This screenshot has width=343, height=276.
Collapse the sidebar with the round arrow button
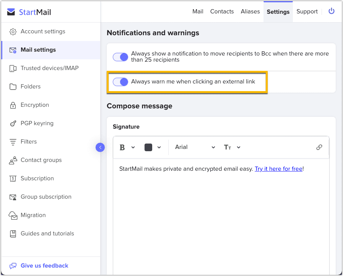click(x=100, y=147)
